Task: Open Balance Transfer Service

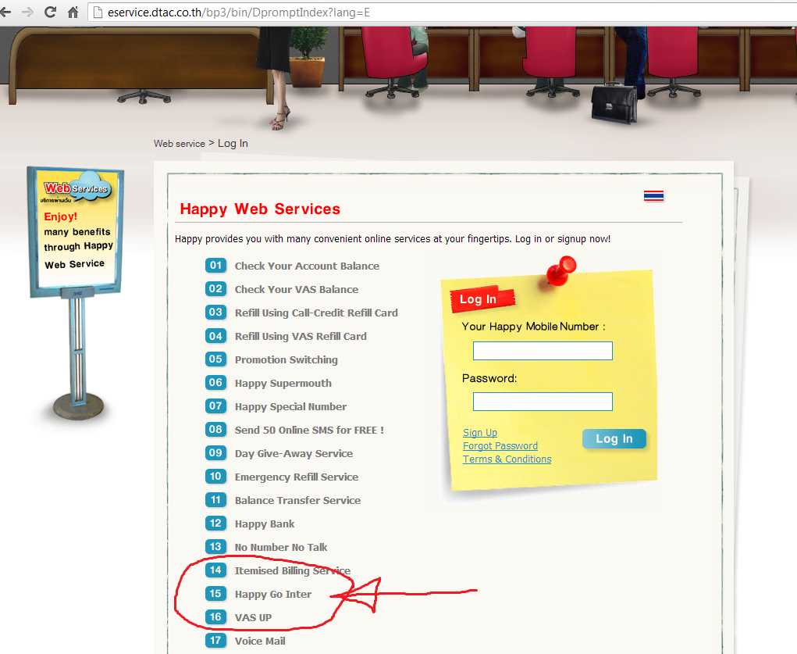Action: (298, 500)
